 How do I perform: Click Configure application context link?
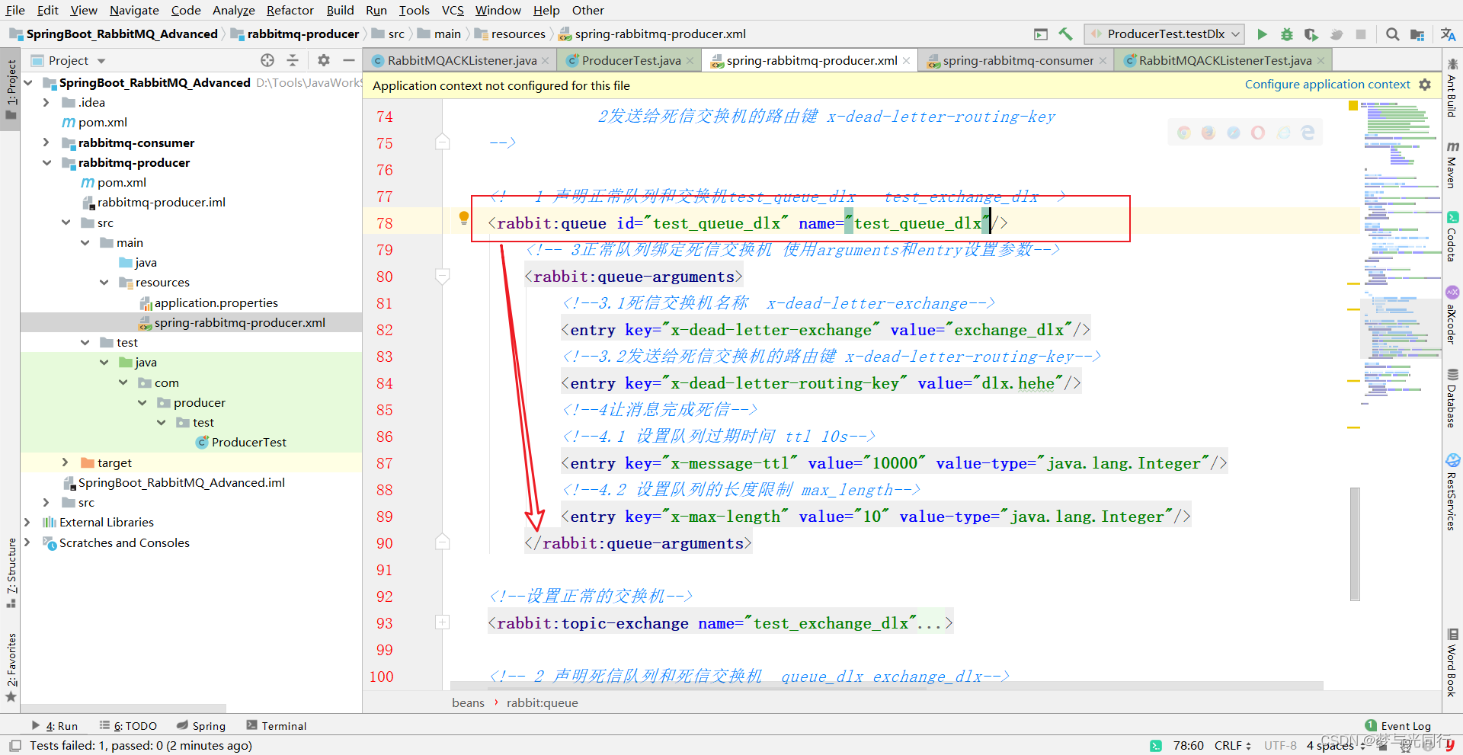(1327, 85)
